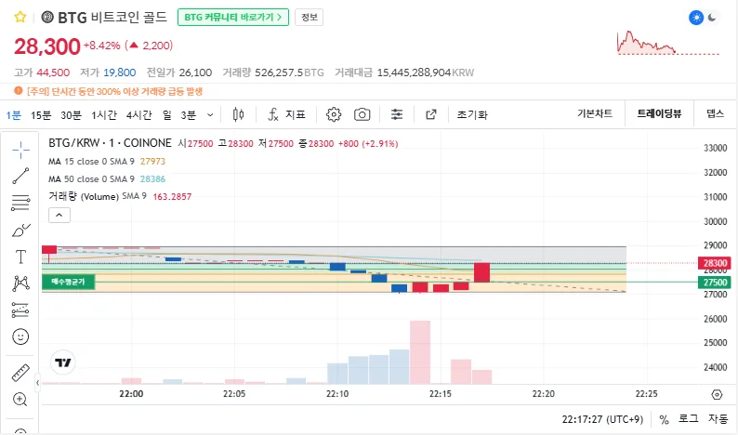This screenshot has width=738, height=435.
Task: Collapse the indicator legend chevron
Action: [x=58, y=215]
